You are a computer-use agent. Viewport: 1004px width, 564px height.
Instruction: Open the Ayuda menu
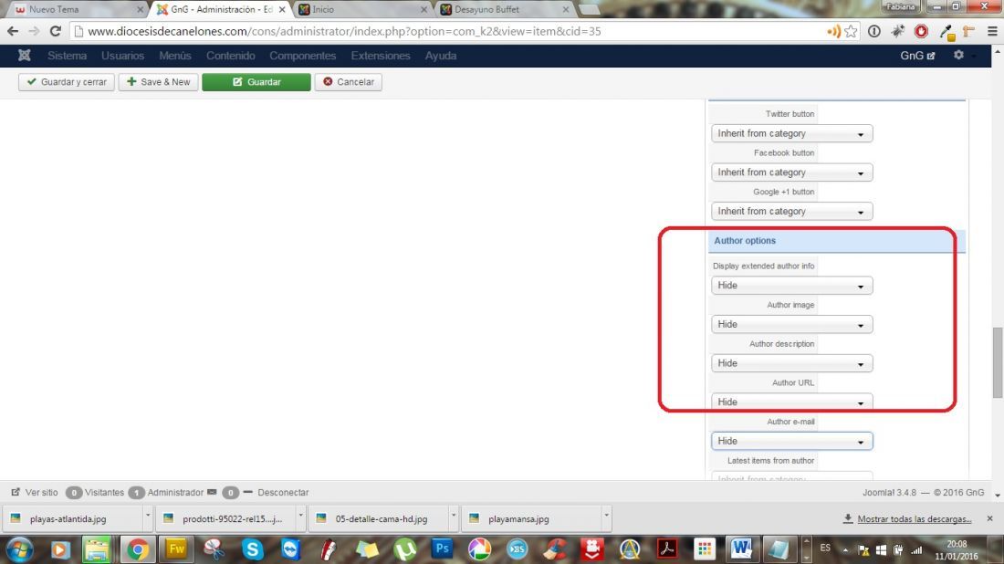(x=441, y=56)
